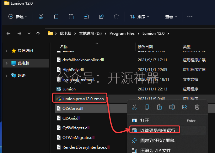Click the Rename icon in top toolbar

86,17
